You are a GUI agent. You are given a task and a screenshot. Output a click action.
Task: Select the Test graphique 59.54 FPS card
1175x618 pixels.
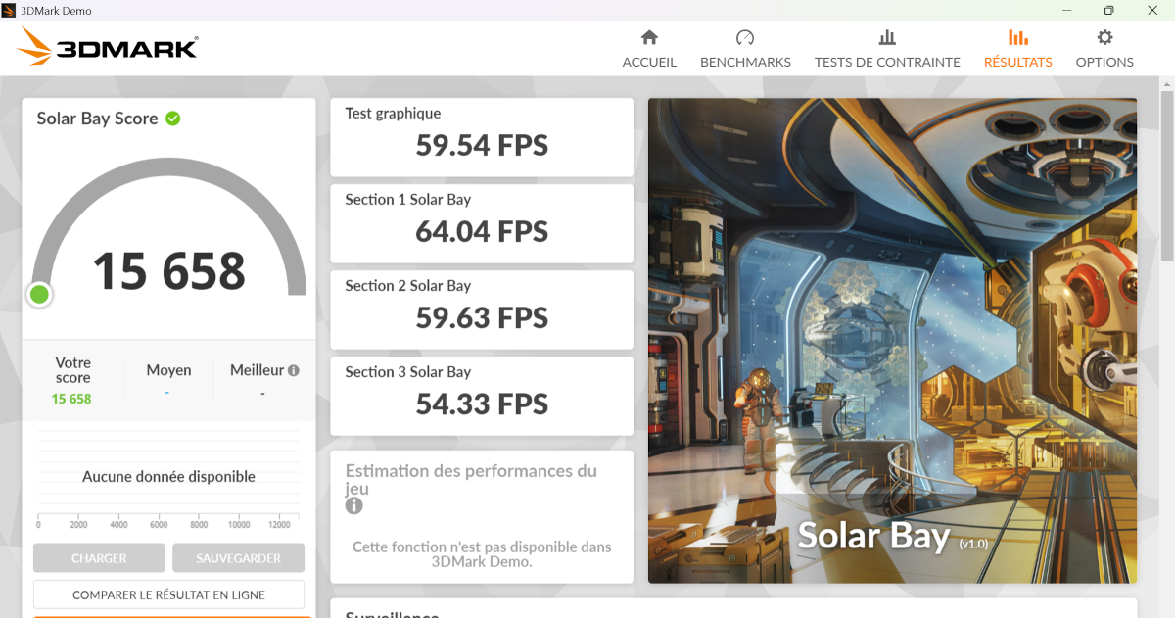point(482,137)
